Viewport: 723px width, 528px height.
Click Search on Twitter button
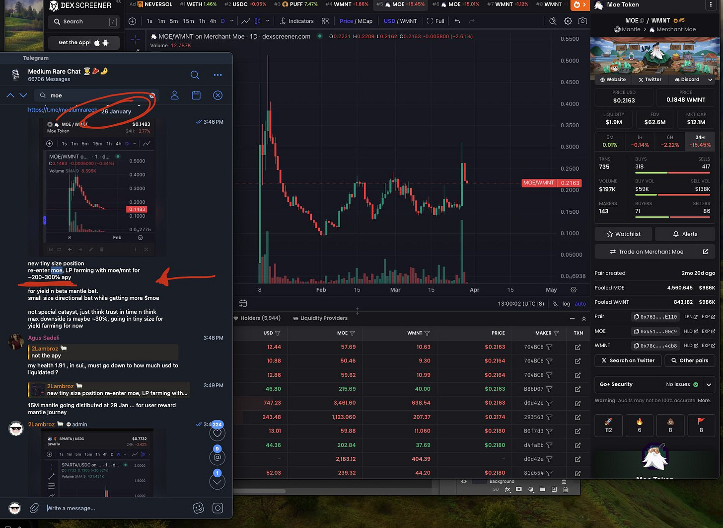coord(628,360)
